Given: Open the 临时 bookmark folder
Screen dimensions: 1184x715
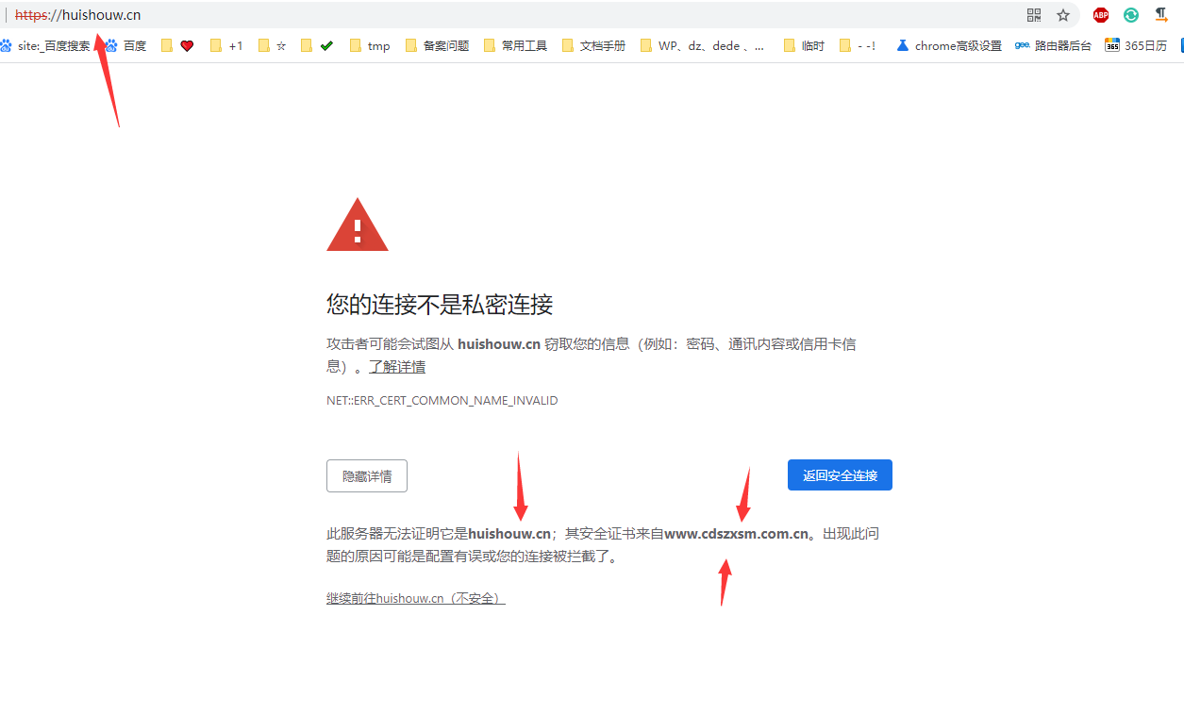Looking at the screenshot, I should pyautogui.click(x=803, y=44).
